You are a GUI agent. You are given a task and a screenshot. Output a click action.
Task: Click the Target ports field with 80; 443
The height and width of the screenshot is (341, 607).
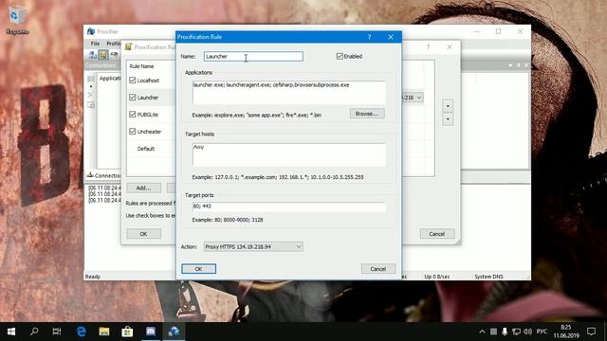(288, 206)
